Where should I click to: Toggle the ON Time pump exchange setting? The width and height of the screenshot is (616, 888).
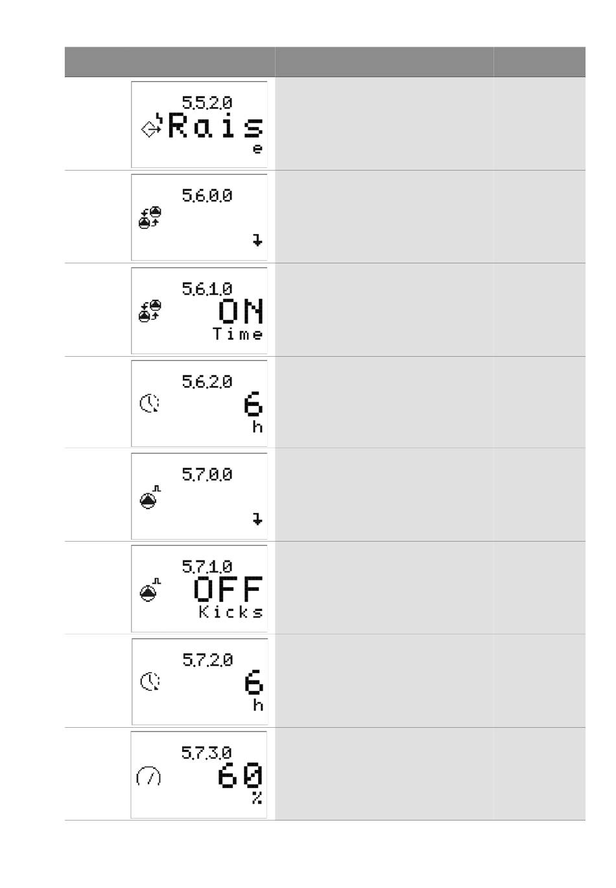coord(239,319)
